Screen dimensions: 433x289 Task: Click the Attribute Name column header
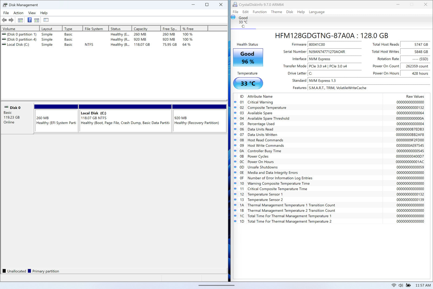pos(314,96)
